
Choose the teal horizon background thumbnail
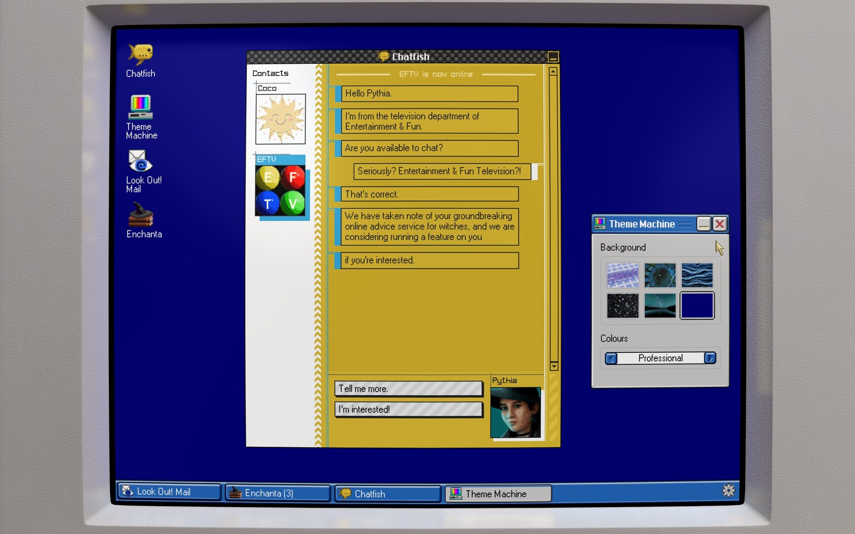(x=660, y=306)
